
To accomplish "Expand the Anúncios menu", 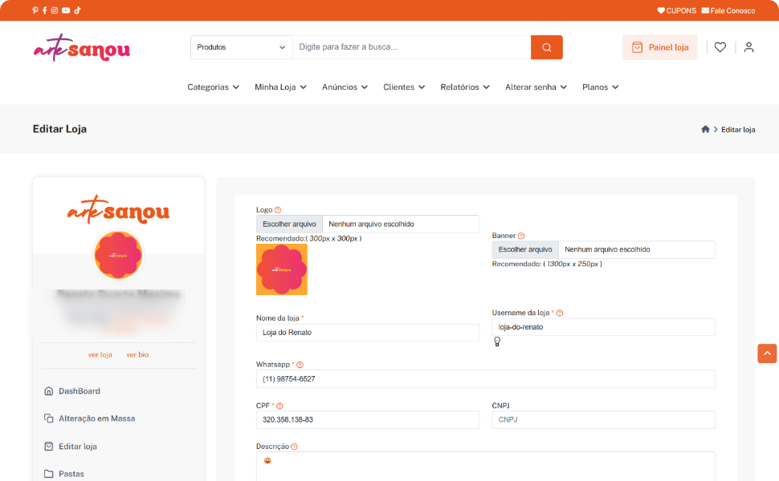I will 345,87.
